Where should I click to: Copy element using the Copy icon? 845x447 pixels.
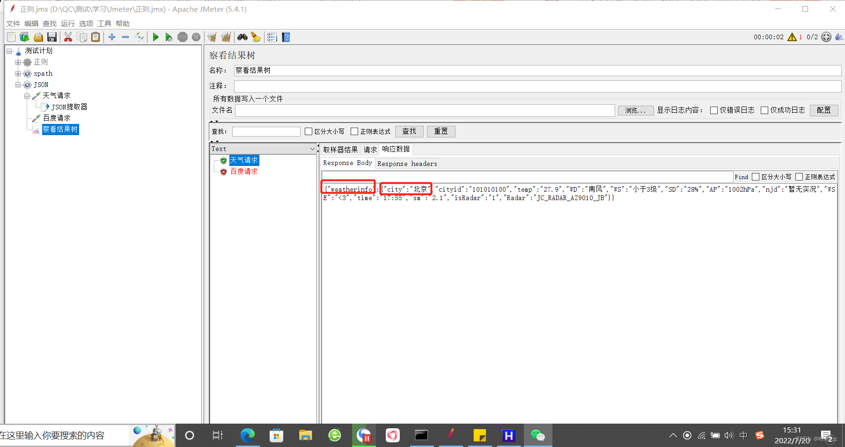click(x=82, y=37)
